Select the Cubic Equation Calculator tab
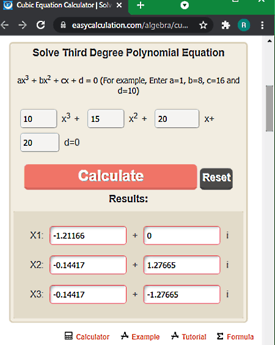275x345 pixels. point(64,6)
